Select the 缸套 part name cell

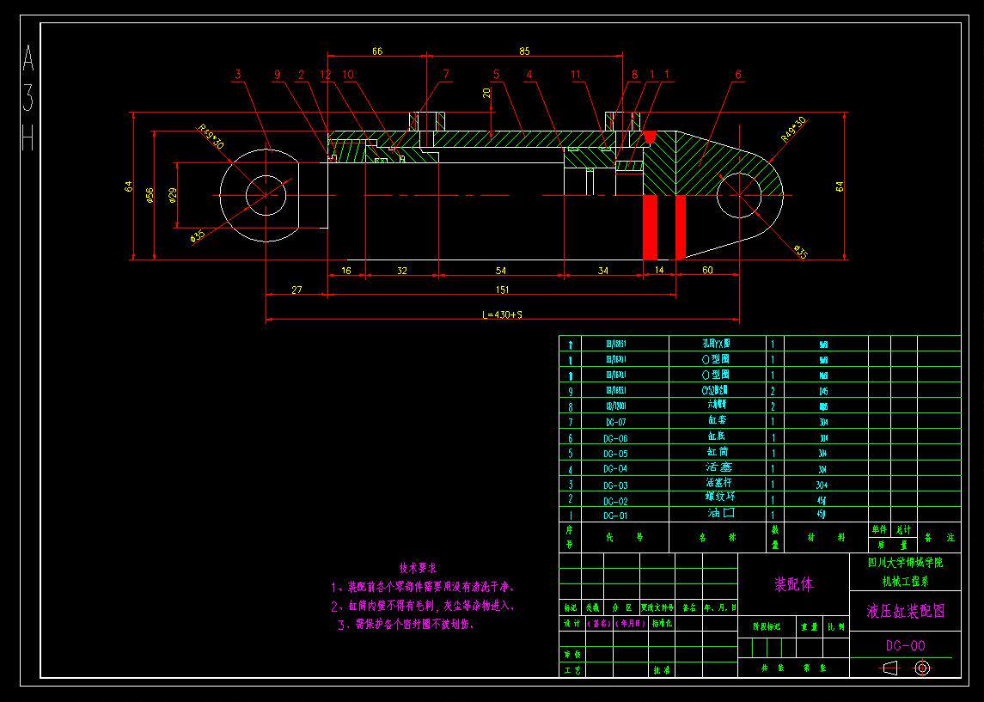(x=718, y=419)
